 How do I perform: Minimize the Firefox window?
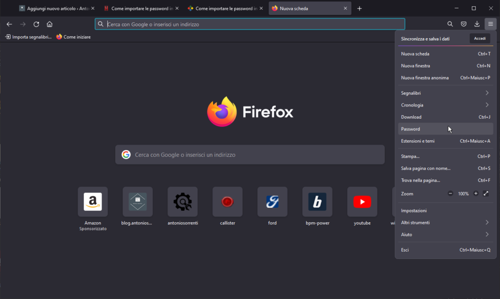(457, 8)
